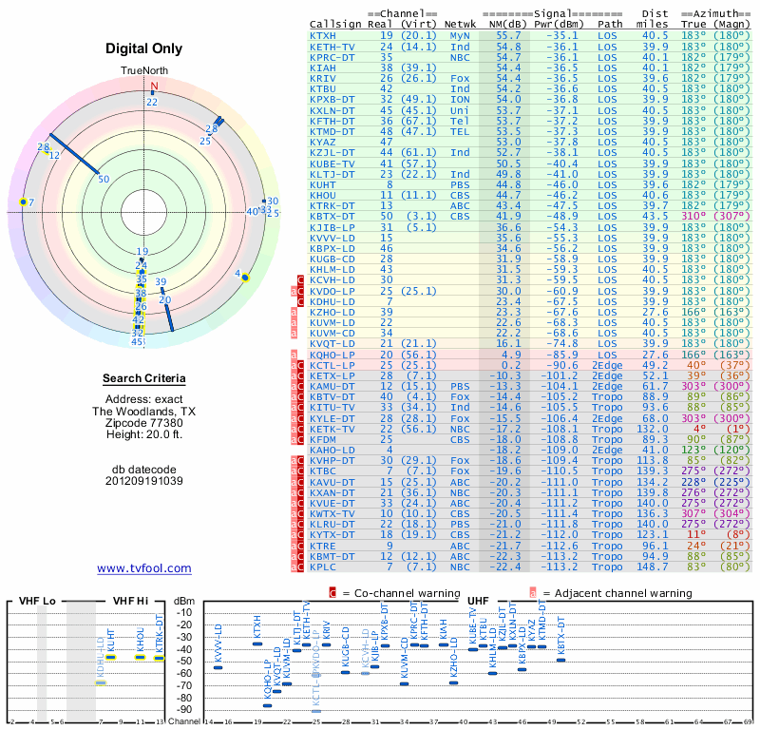Click the Search Criteria heading
760x730 pixels.
(144, 379)
